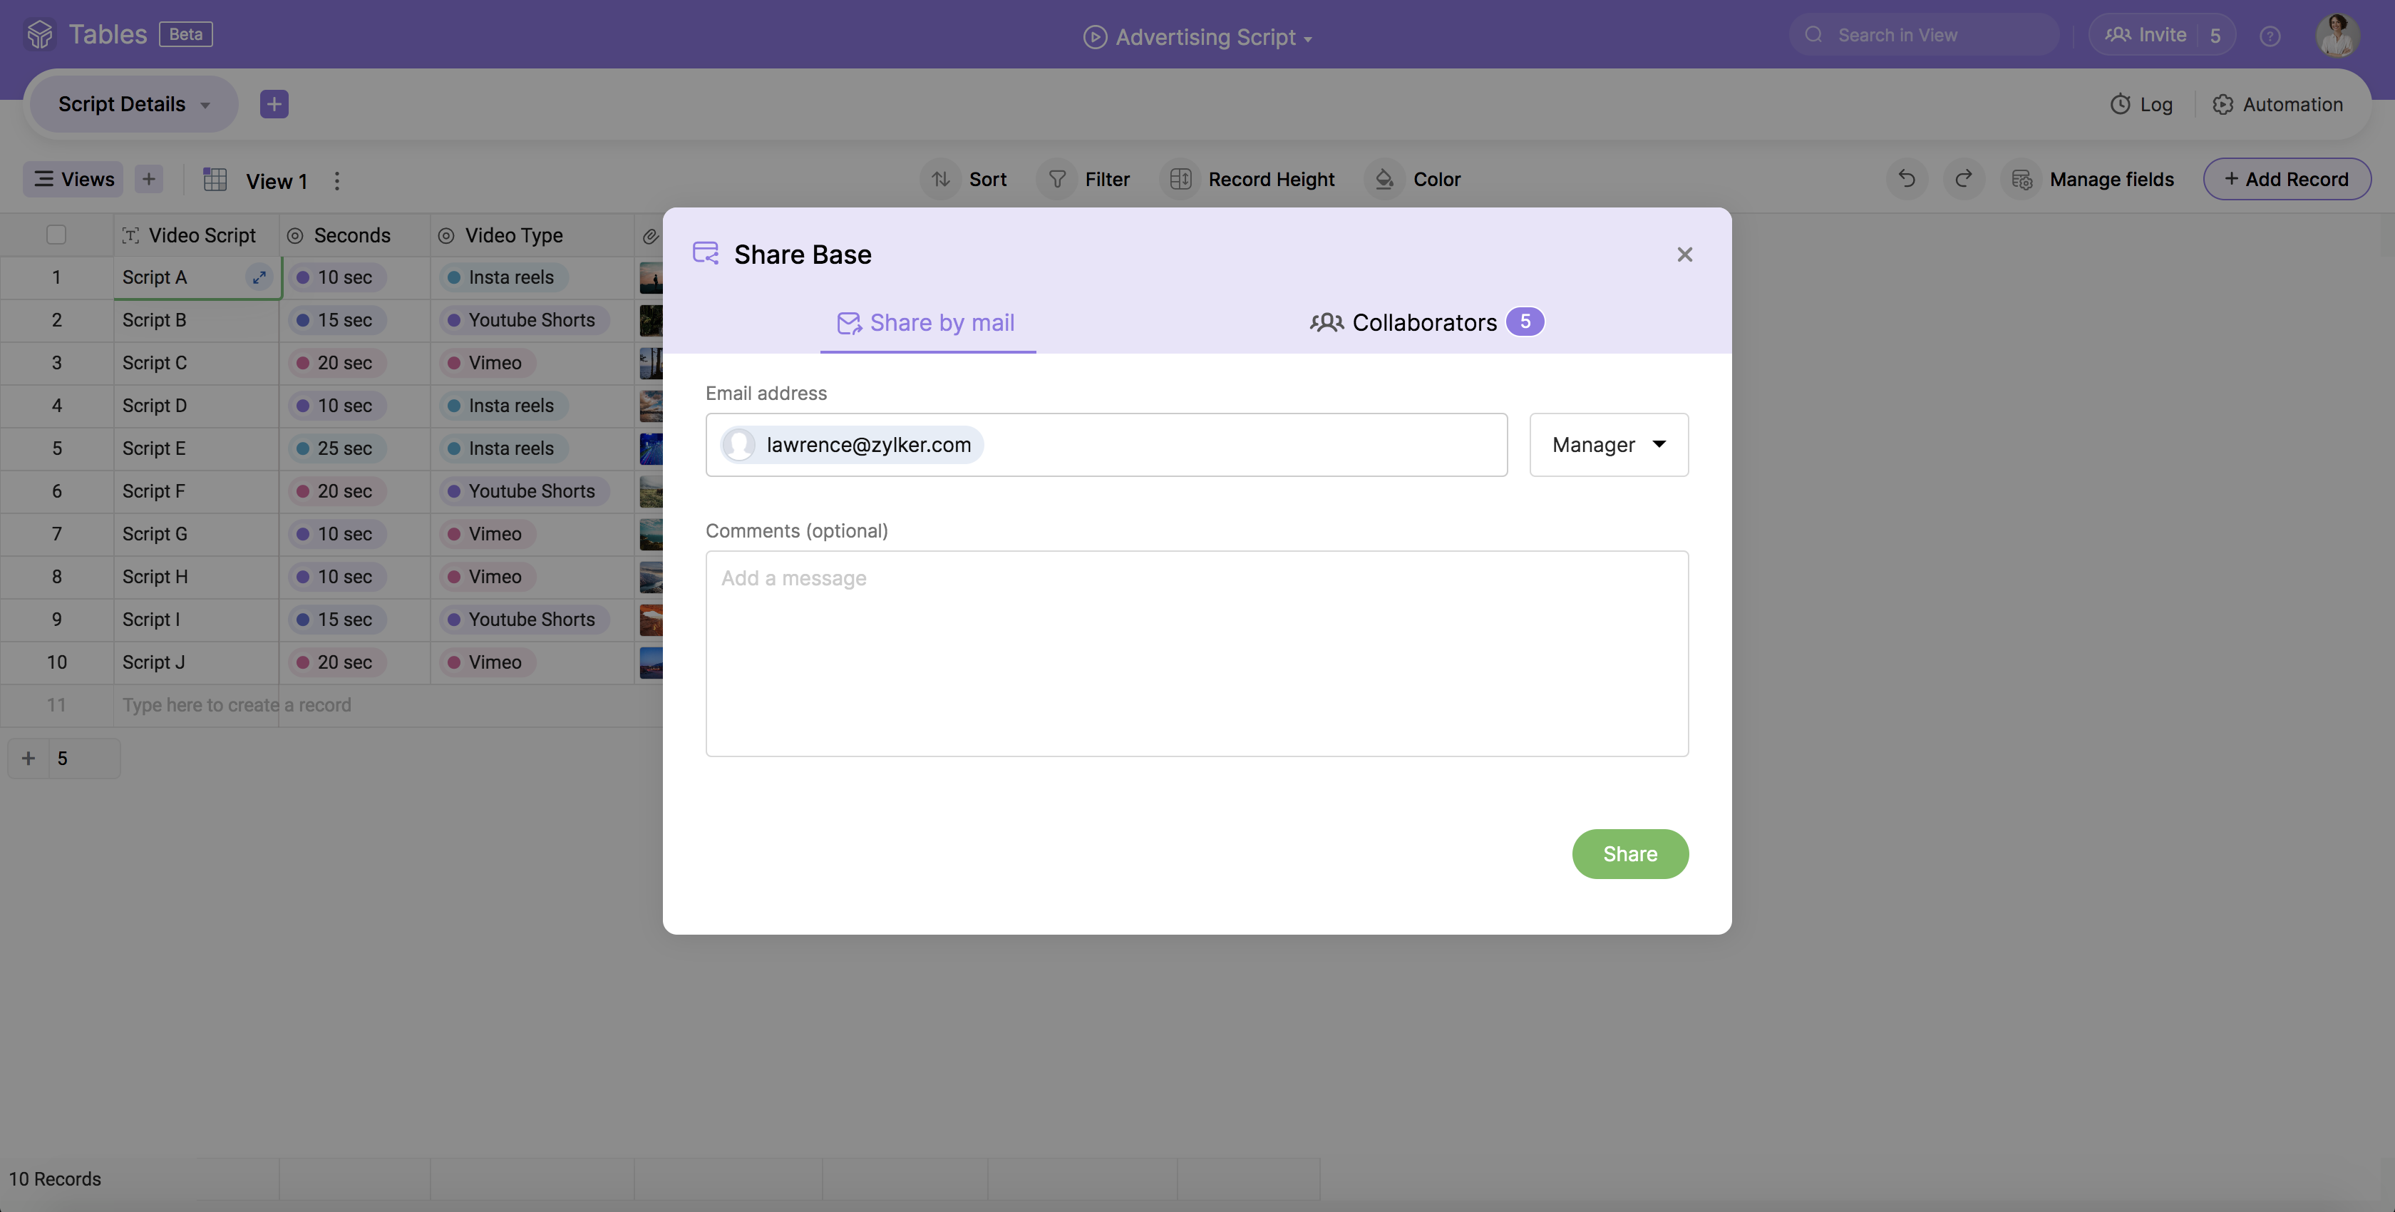The width and height of the screenshot is (2395, 1212).
Task: Switch to the Collaborators tab
Action: 1426,323
